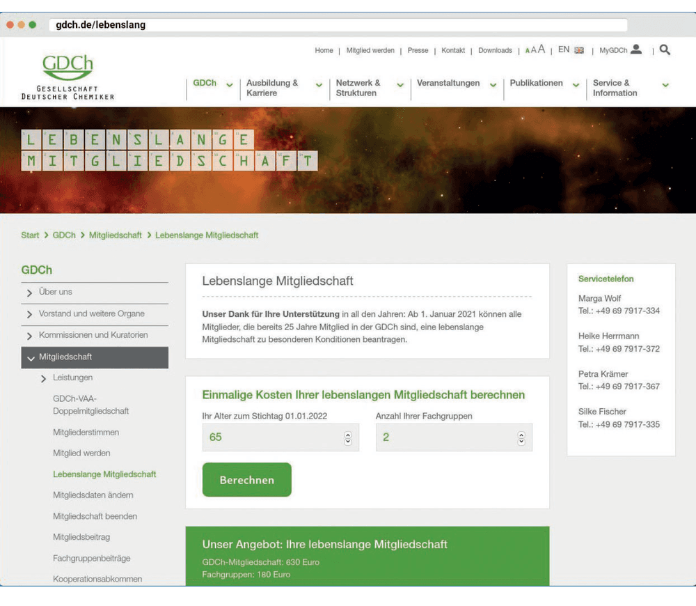
Task: Open the Veranstaltungen main menu
Action: (448, 83)
